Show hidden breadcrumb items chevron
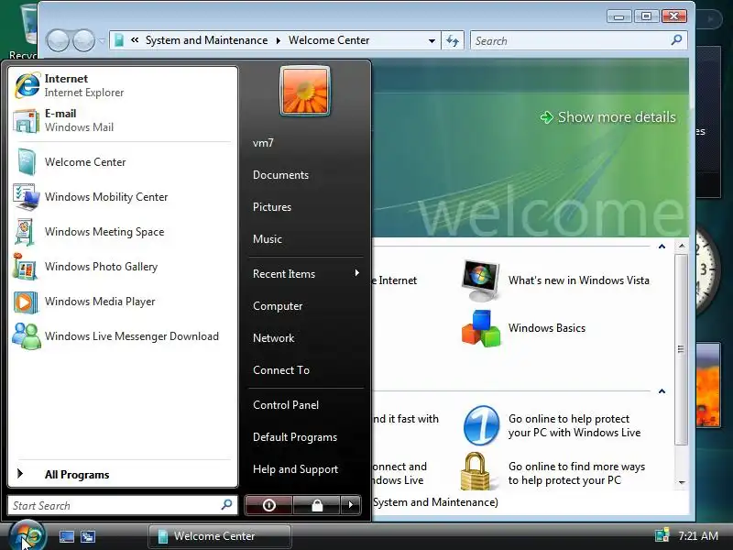Screen dimensions: 733x550 coord(135,40)
